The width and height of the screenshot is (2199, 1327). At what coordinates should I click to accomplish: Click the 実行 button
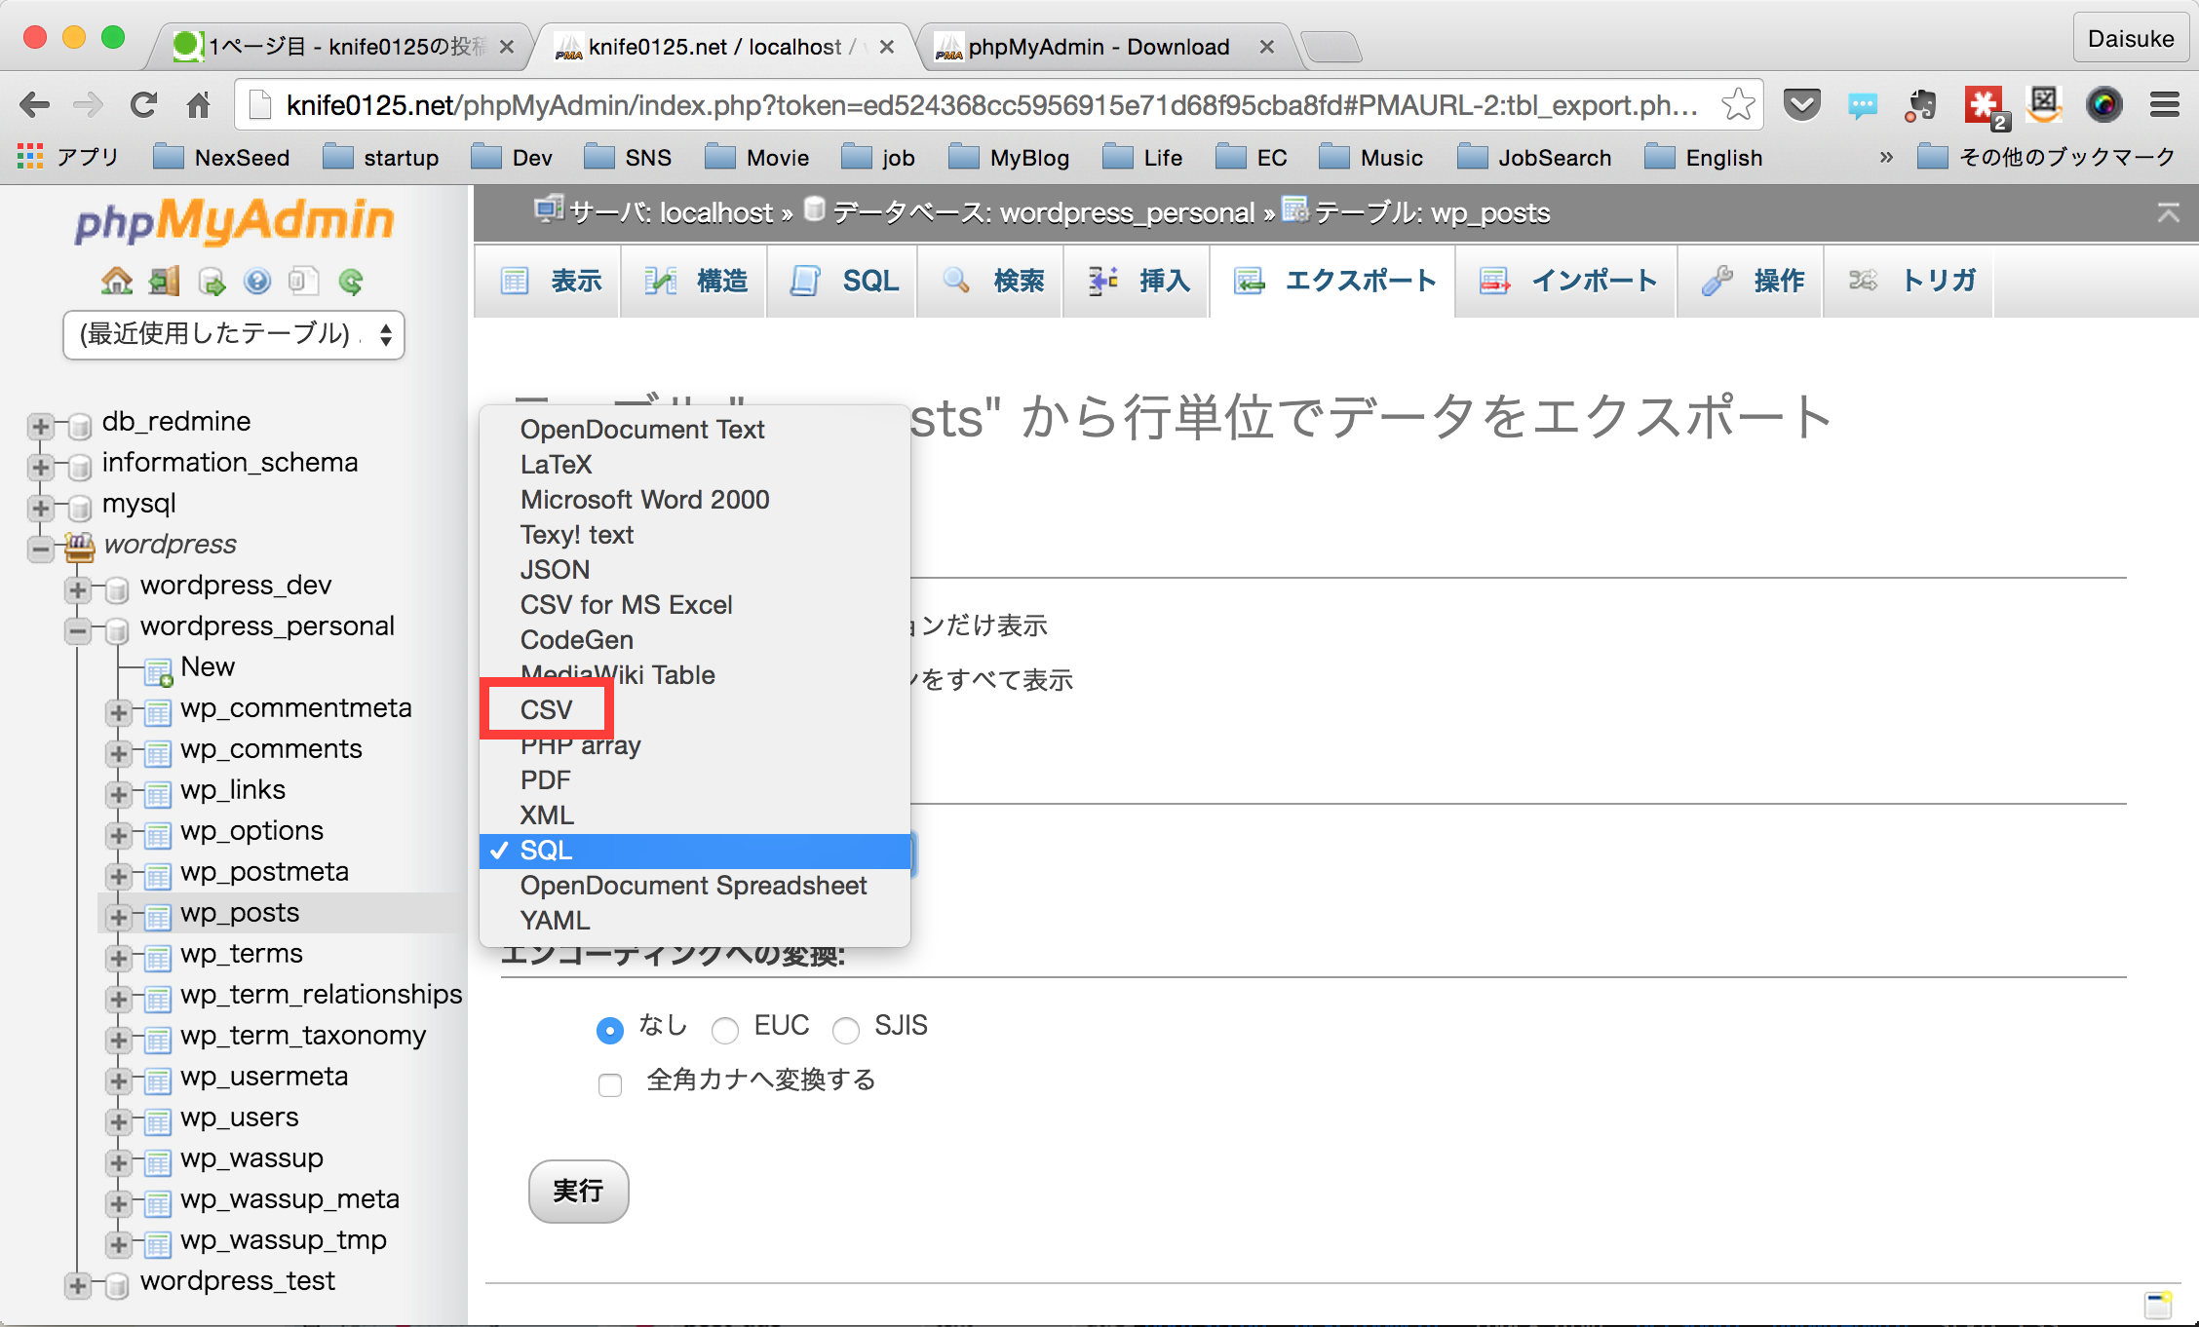578,1191
